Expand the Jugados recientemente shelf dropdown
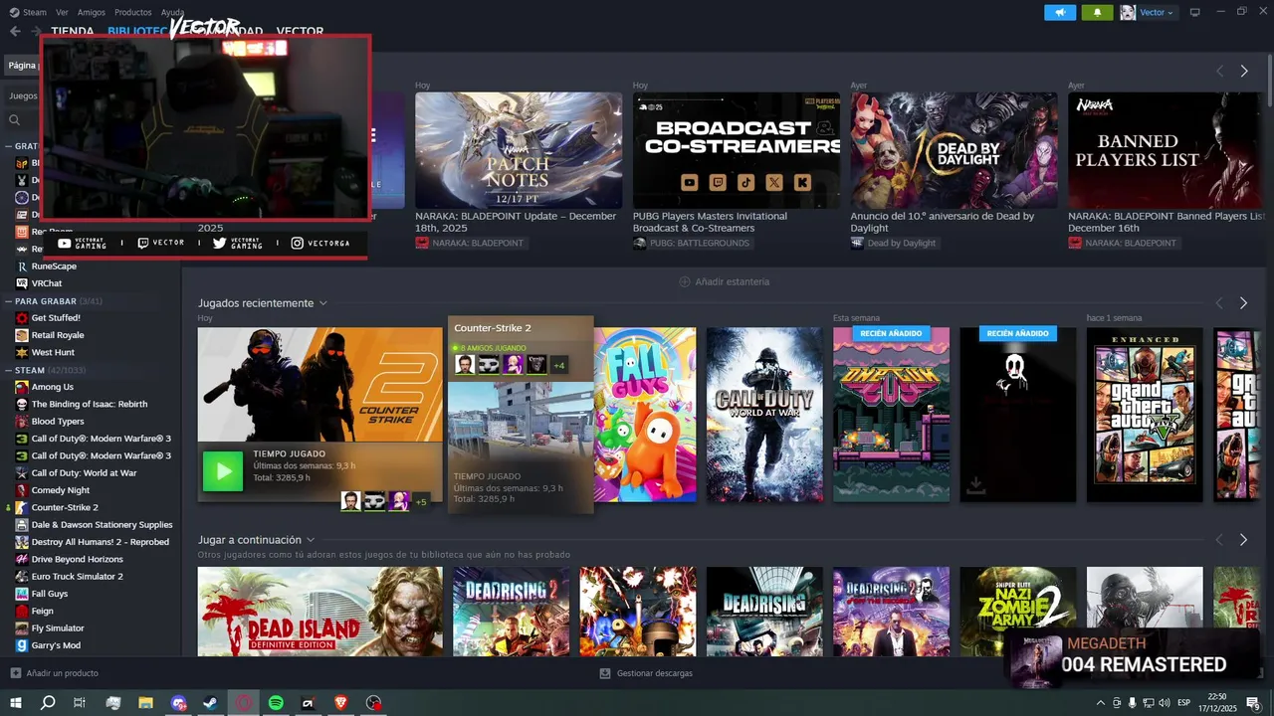This screenshot has width=1274, height=716. pos(323,303)
